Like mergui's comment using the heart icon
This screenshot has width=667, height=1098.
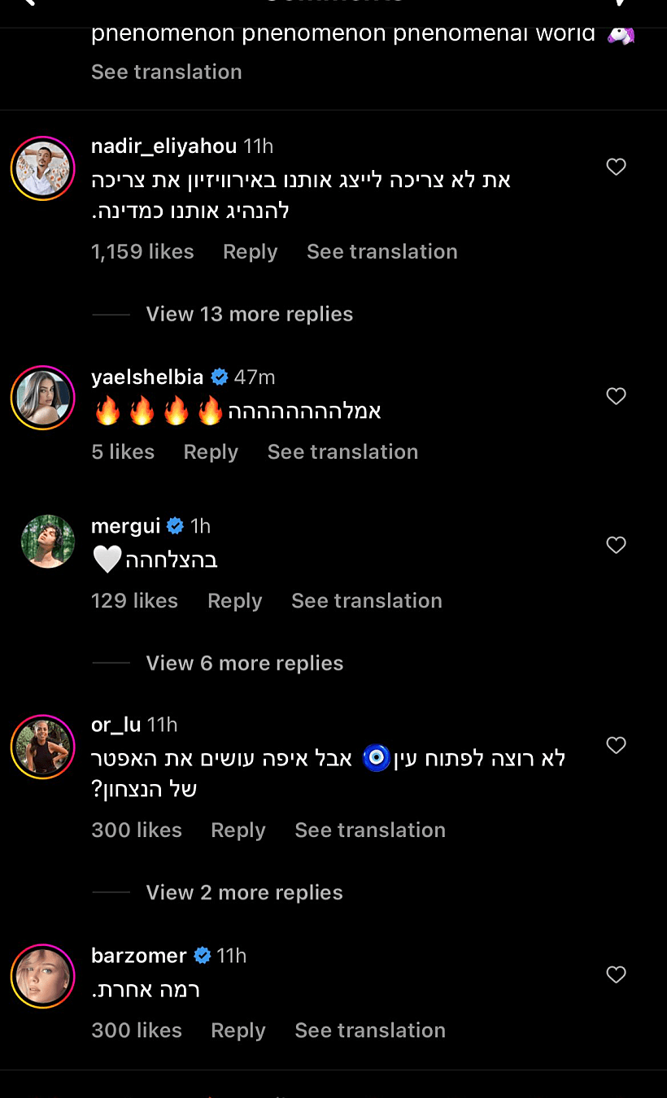(x=616, y=545)
